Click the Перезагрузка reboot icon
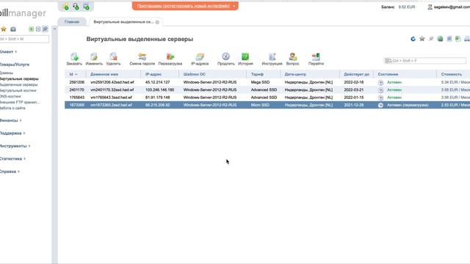The width and height of the screenshot is (470, 264). click(x=170, y=56)
